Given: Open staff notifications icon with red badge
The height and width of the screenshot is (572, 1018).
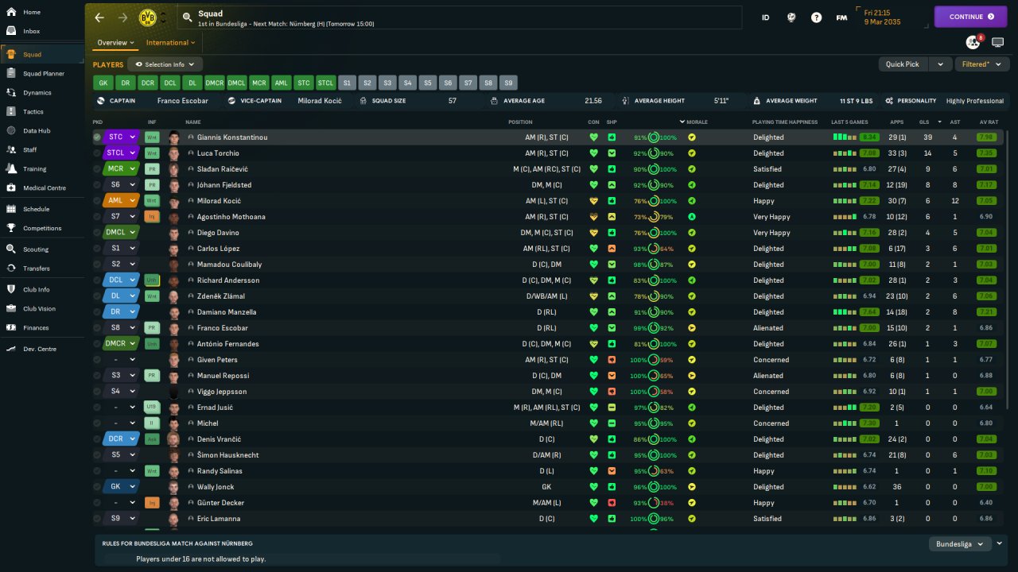Looking at the screenshot, I should (973, 42).
